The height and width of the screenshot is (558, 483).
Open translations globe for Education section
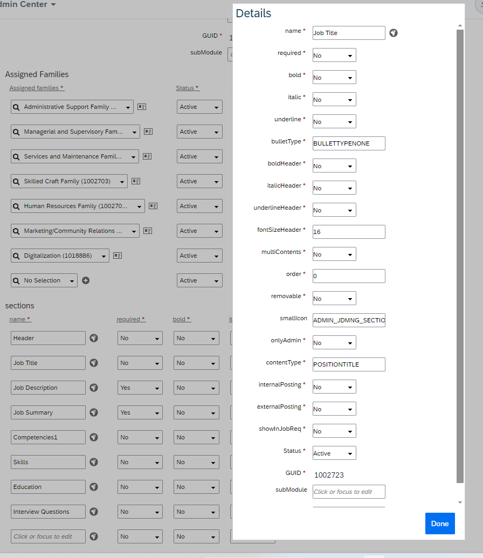94,487
